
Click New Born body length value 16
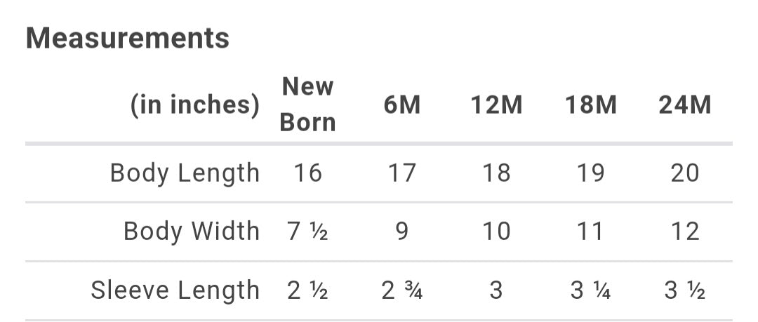(307, 173)
